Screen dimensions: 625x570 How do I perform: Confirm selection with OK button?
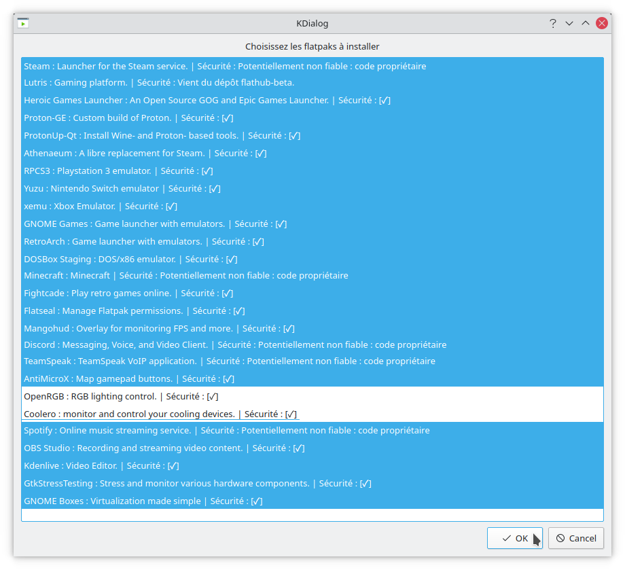point(514,538)
